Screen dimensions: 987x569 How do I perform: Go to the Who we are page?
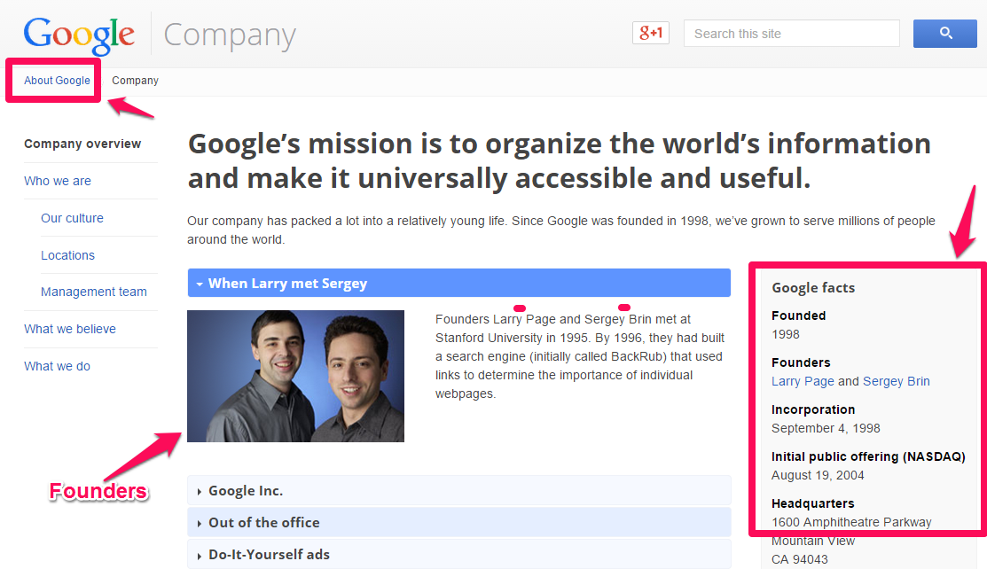tap(58, 181)
